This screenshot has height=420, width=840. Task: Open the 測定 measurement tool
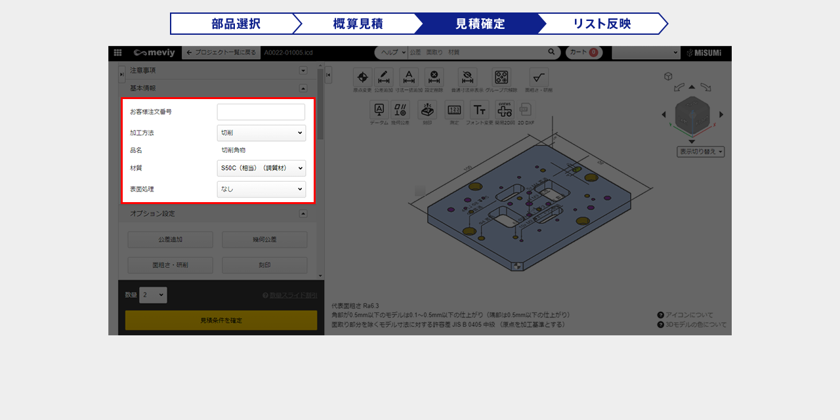coord(454,110)
